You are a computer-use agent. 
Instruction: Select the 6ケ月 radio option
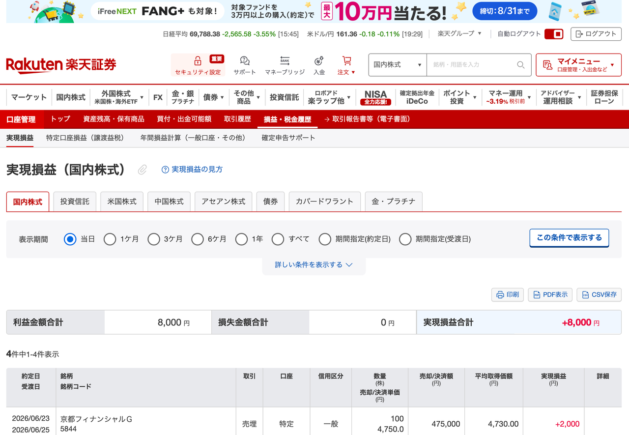pyautogui.click(x=198, y=239)
